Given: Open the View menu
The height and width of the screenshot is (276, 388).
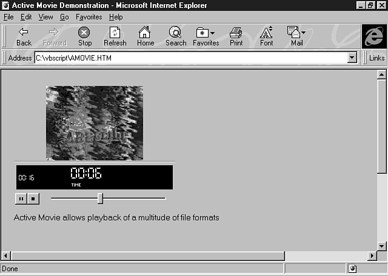Looking at the screenshot, I should [x=45, y=17].
